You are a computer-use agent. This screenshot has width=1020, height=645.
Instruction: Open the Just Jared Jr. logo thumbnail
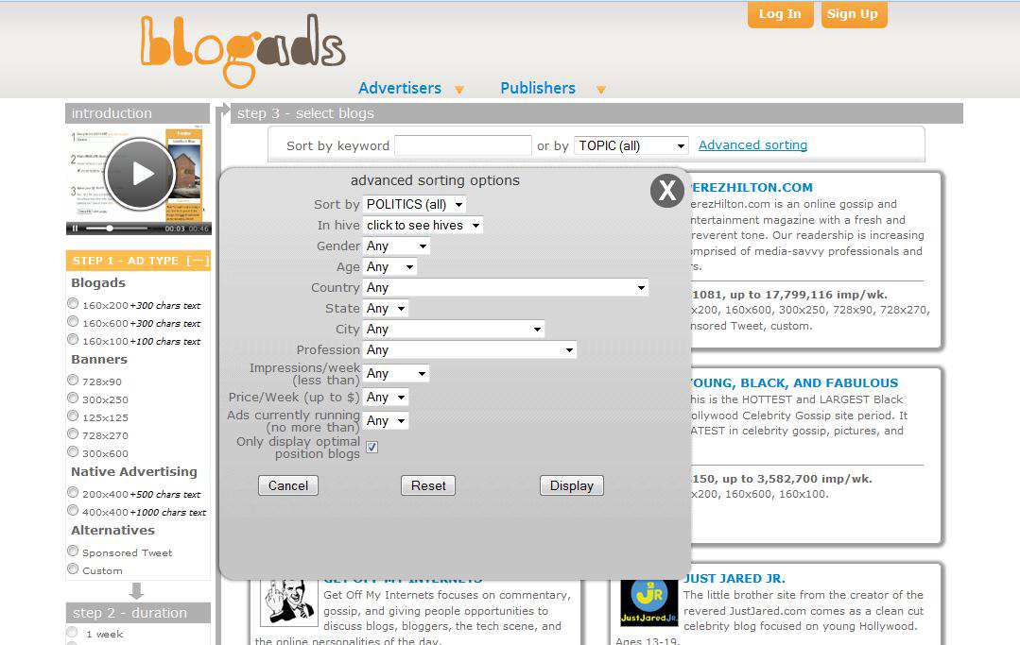point(649,603)
